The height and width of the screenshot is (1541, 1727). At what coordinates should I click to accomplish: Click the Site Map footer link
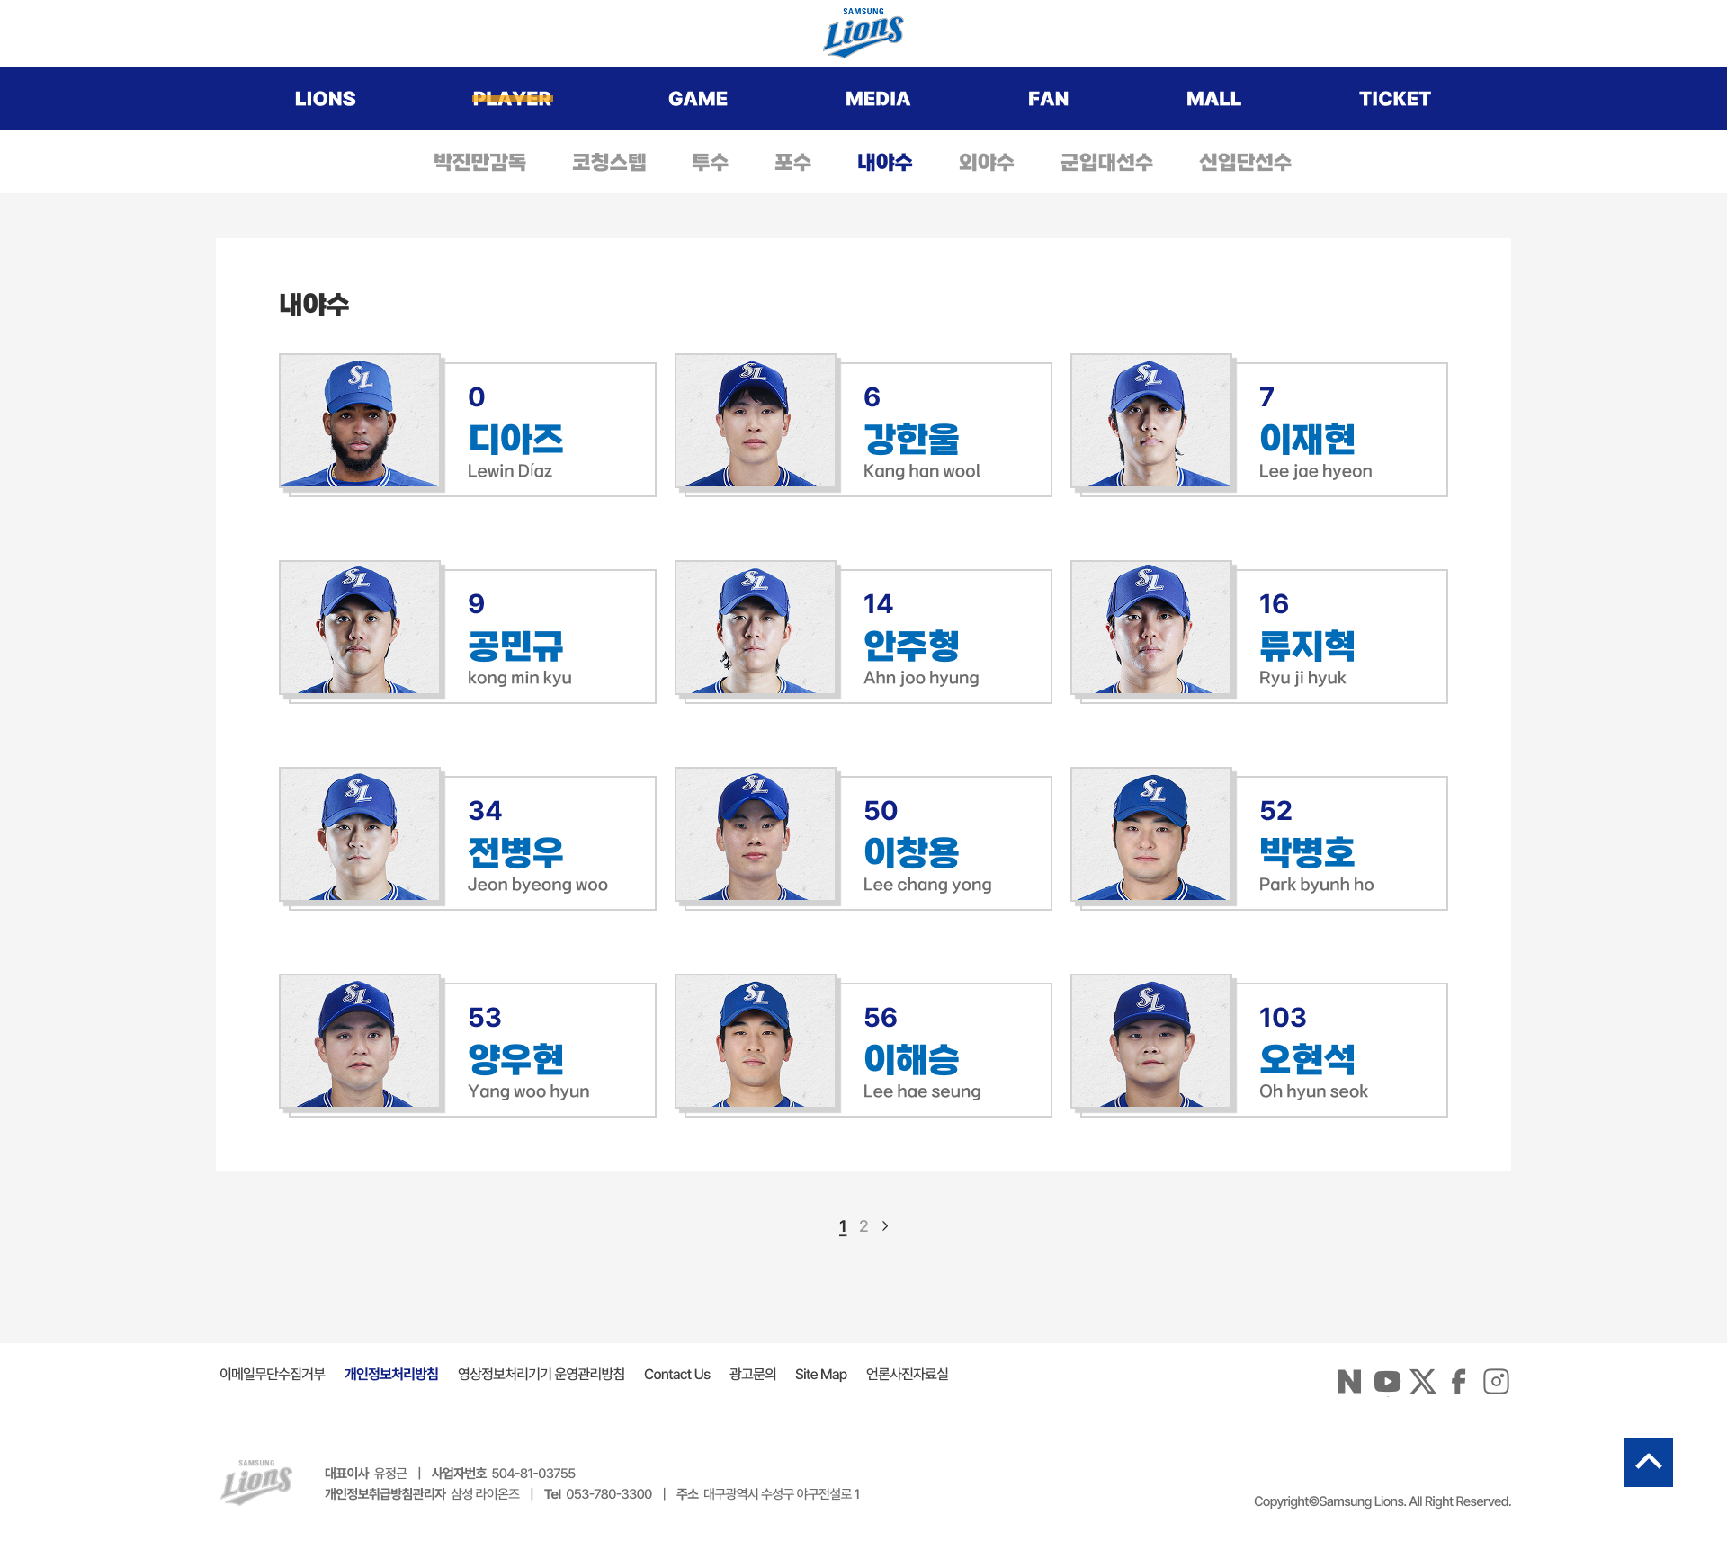point(820,1374)
